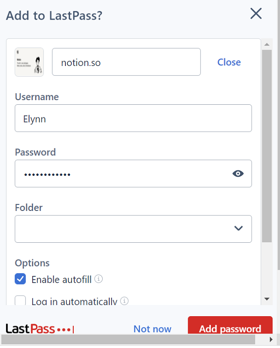
Task: Open the Folder selection box
Action: tap(133, 229)
